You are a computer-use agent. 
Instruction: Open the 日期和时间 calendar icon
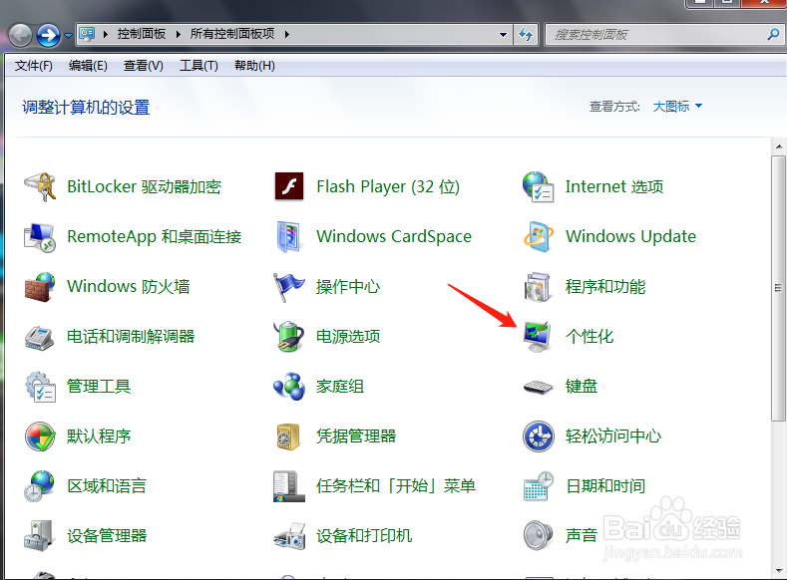coord(538,485)
